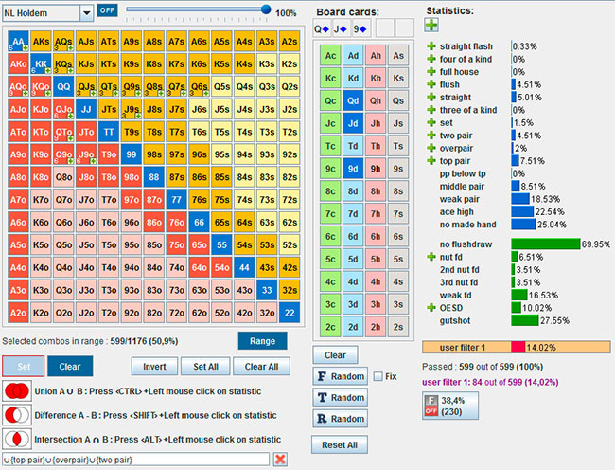The image size is (615, 470).
Task: Randomize the river with R Random
Action: coord(342,419)
